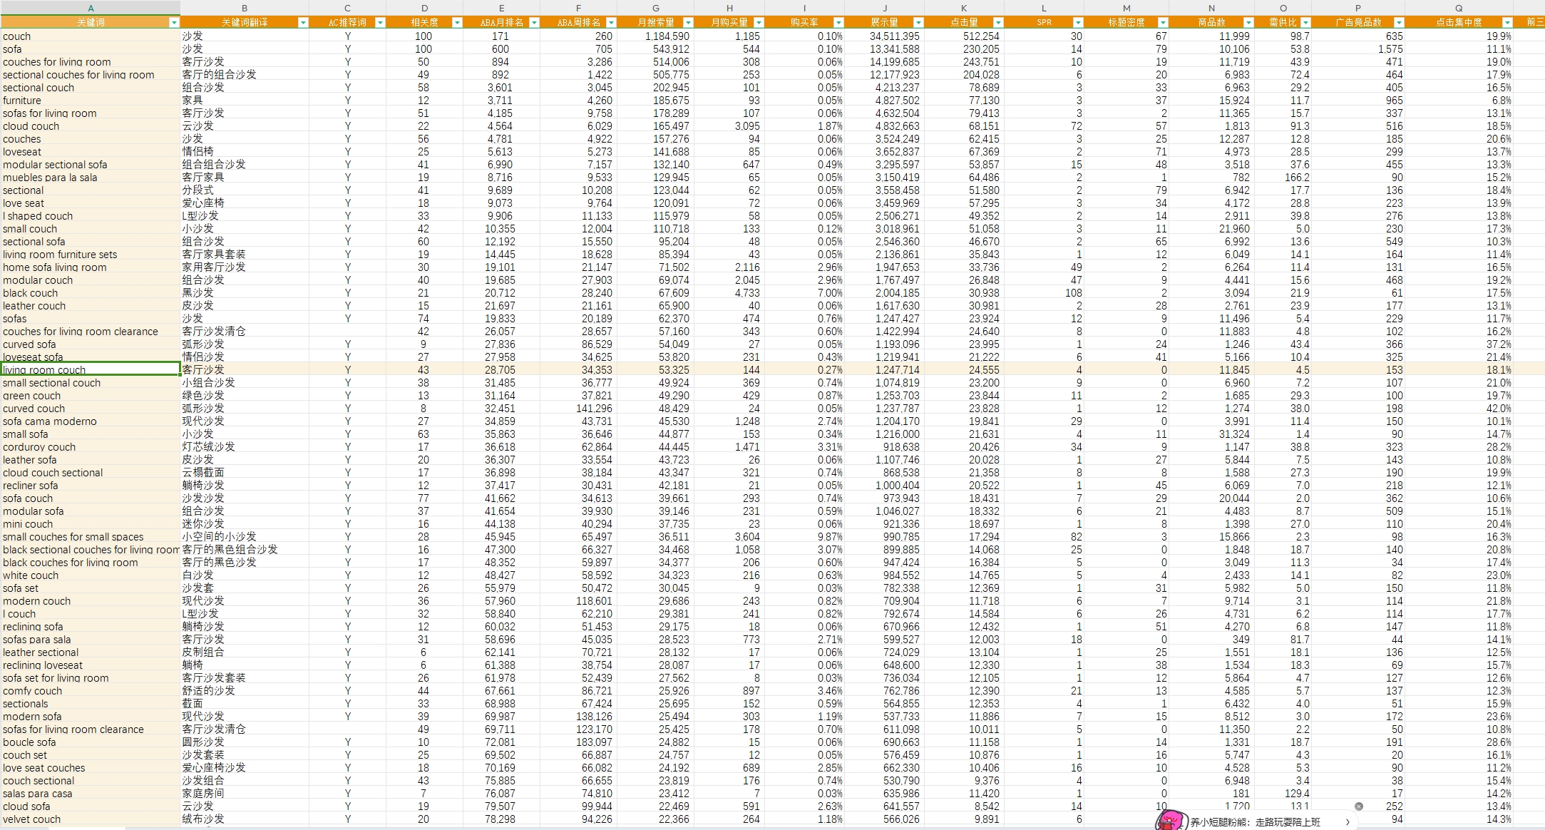Select the 42.0% click concentration cell
This screenshot has height=830, width=1545.
pyautogui.click(x=1459, y=408)
